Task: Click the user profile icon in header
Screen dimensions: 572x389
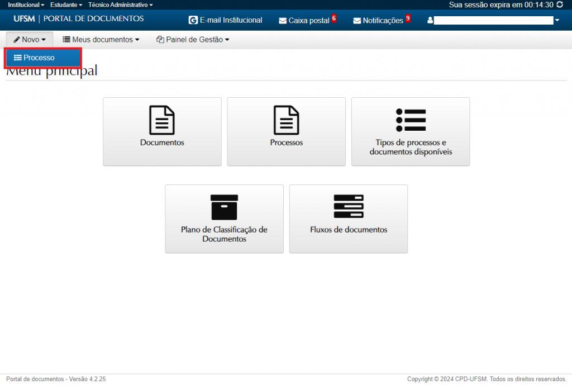Action: coord(430,21)
